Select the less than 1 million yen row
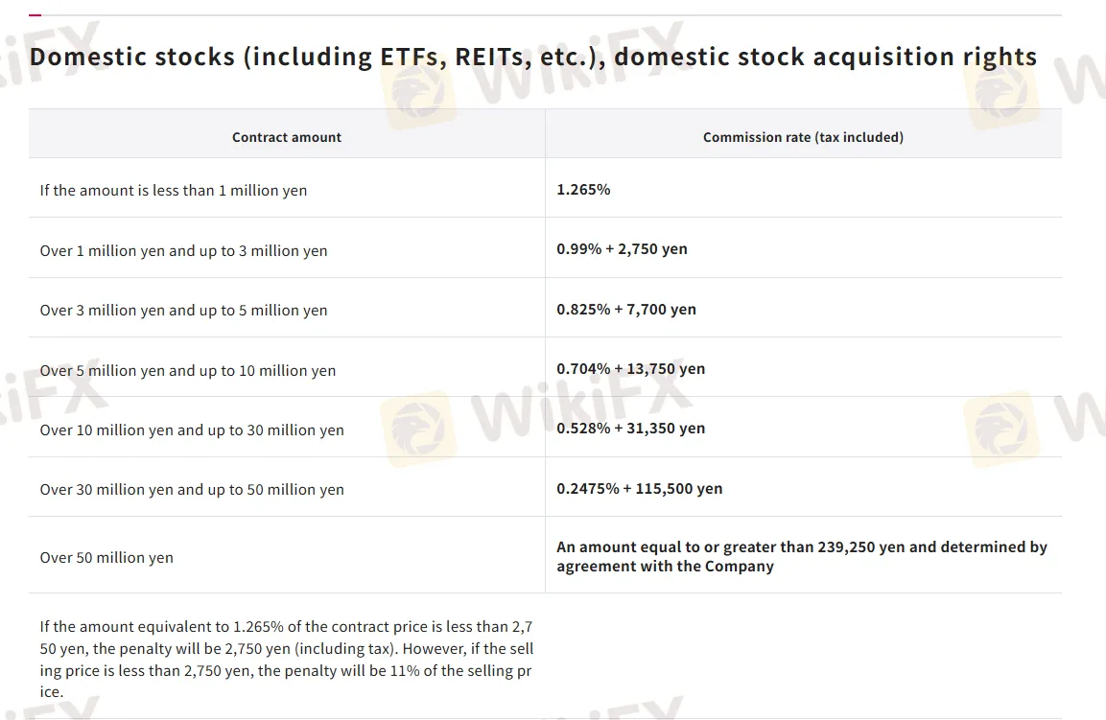1106x720 pixels. pos(545,188)
